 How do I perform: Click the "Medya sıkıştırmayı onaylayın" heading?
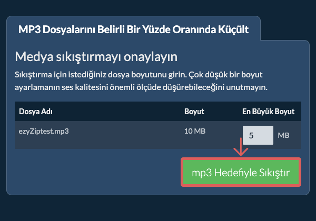point(96,57)
